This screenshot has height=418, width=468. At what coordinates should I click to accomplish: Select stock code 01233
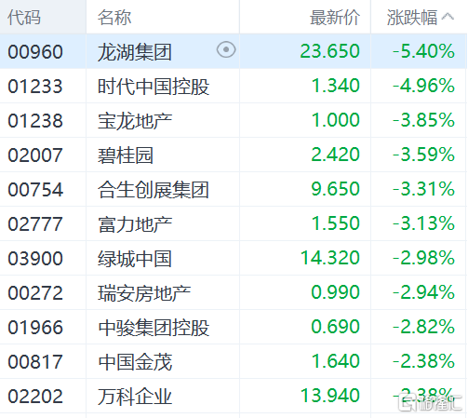point(35,86)
